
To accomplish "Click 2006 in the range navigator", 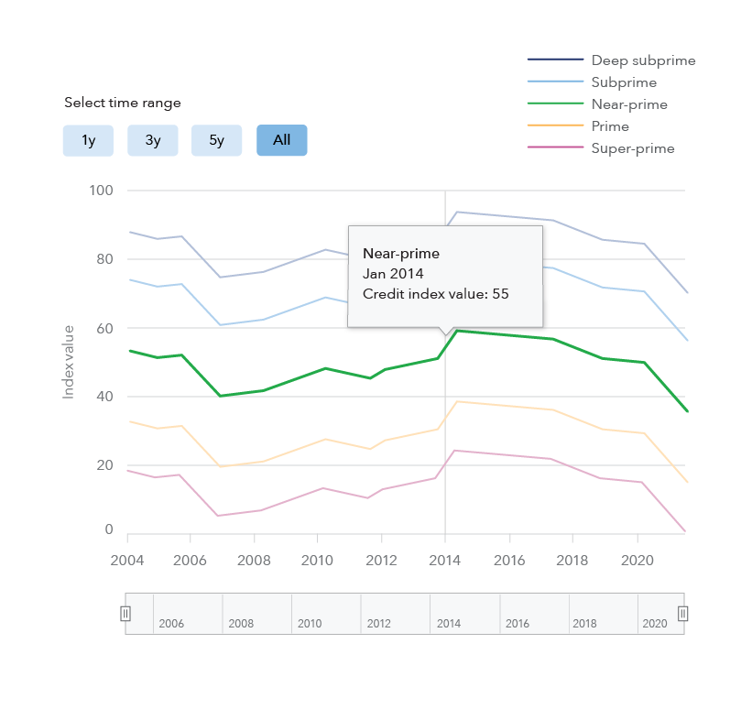I will click(171, 624).
